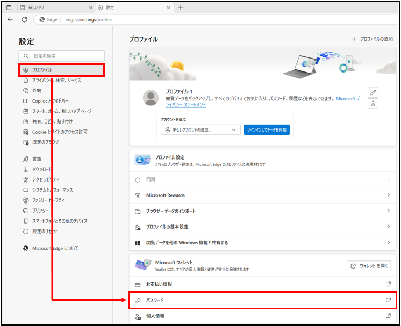Open the Microsoft Rewards row

tap(263, 195)
